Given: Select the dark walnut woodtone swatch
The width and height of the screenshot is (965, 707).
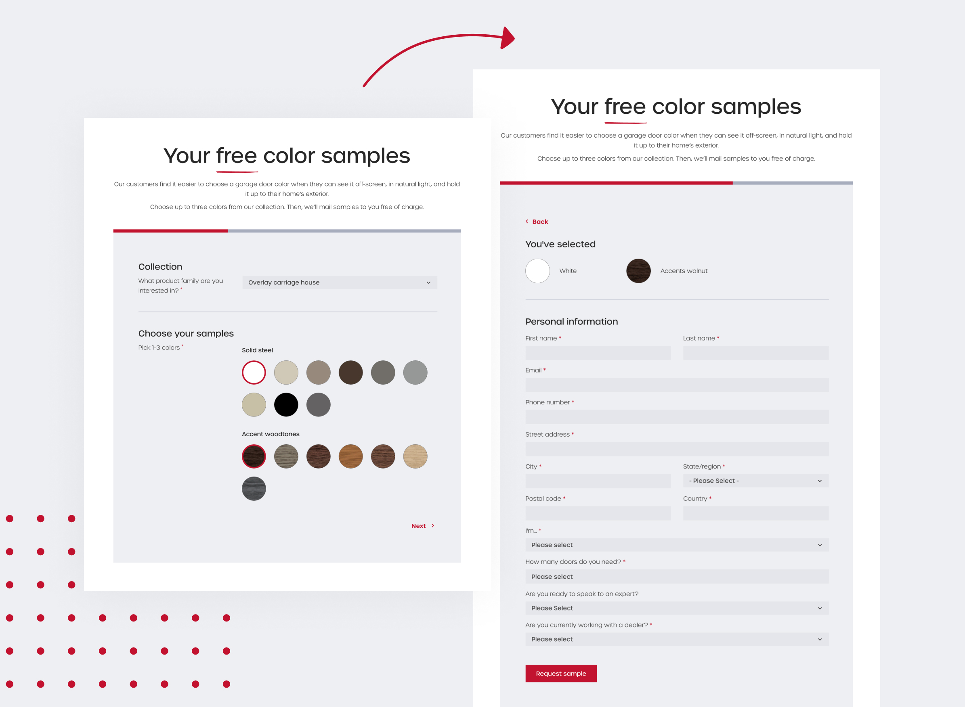Looking at the screenshot, I should 254,456.
